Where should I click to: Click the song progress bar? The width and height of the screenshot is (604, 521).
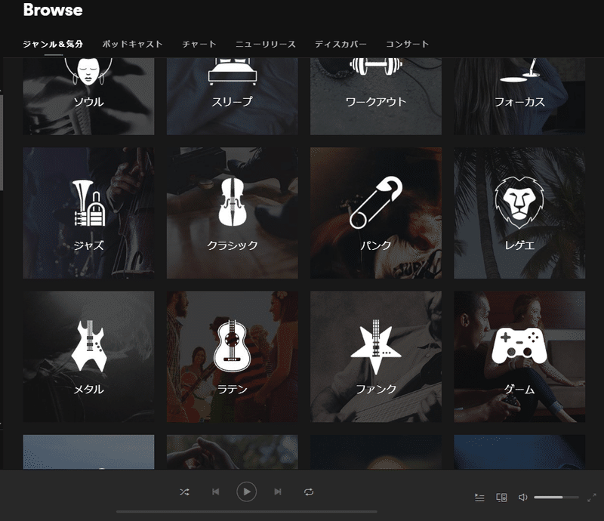(x=247, y=512)
